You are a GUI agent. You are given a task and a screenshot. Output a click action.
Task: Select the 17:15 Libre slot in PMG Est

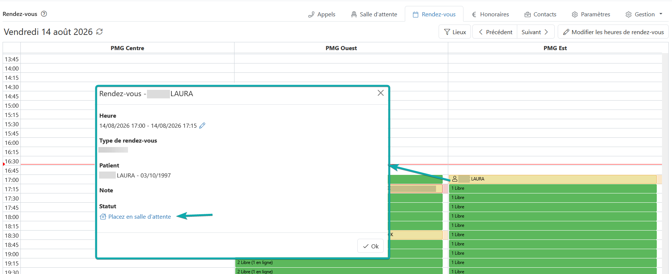553,188
